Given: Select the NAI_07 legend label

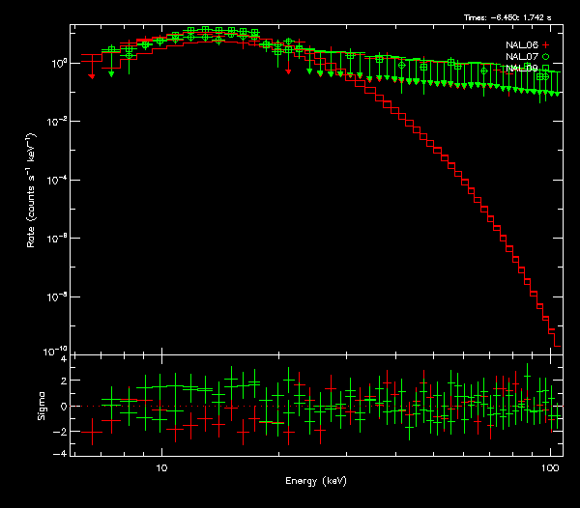Looking at the screenshot, I should coord(521,57).
